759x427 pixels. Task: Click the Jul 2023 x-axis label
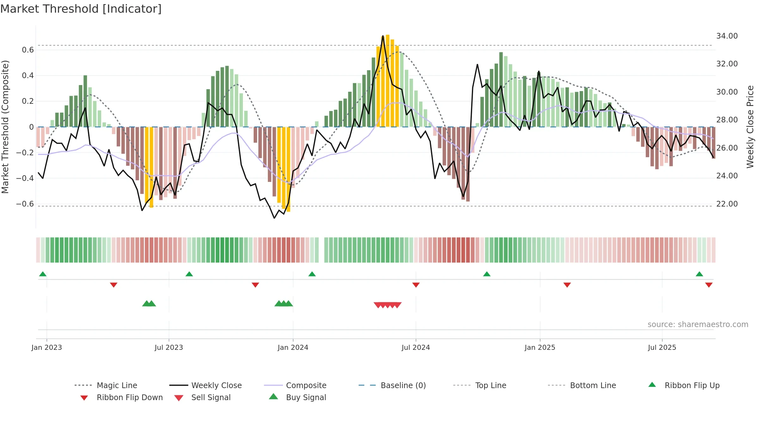(x=169, y=348)
